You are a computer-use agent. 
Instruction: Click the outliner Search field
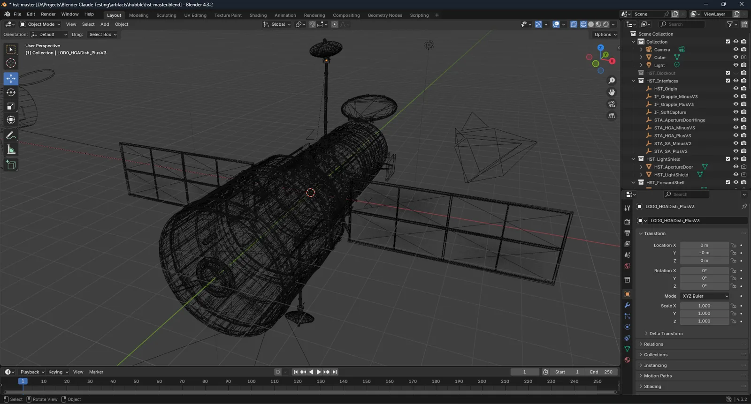682,24
